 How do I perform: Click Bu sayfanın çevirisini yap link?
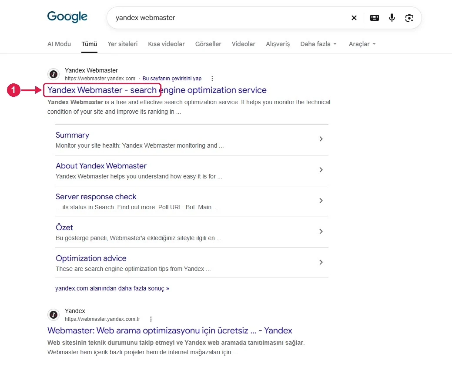[x=172, y=79]
